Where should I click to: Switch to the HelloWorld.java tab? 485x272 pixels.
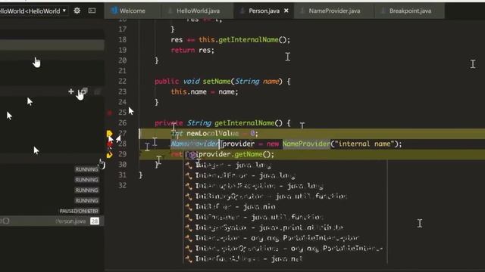(x=198, y=11)
